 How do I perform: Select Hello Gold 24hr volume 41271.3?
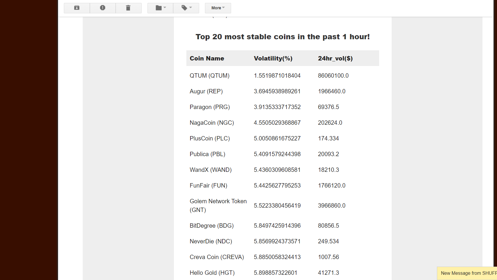point(329,273)
